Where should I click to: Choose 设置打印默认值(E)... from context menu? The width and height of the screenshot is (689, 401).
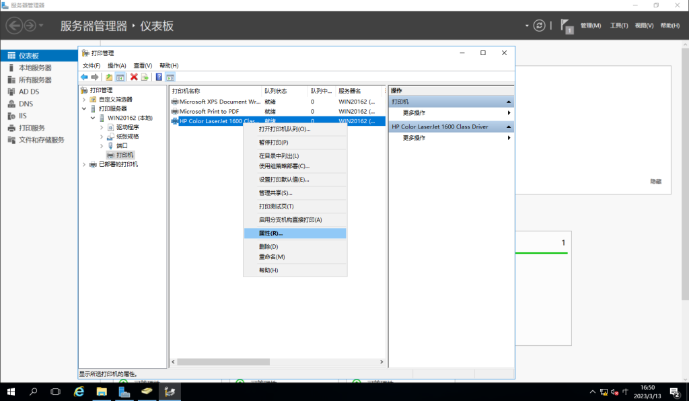[x=295, y=180]
